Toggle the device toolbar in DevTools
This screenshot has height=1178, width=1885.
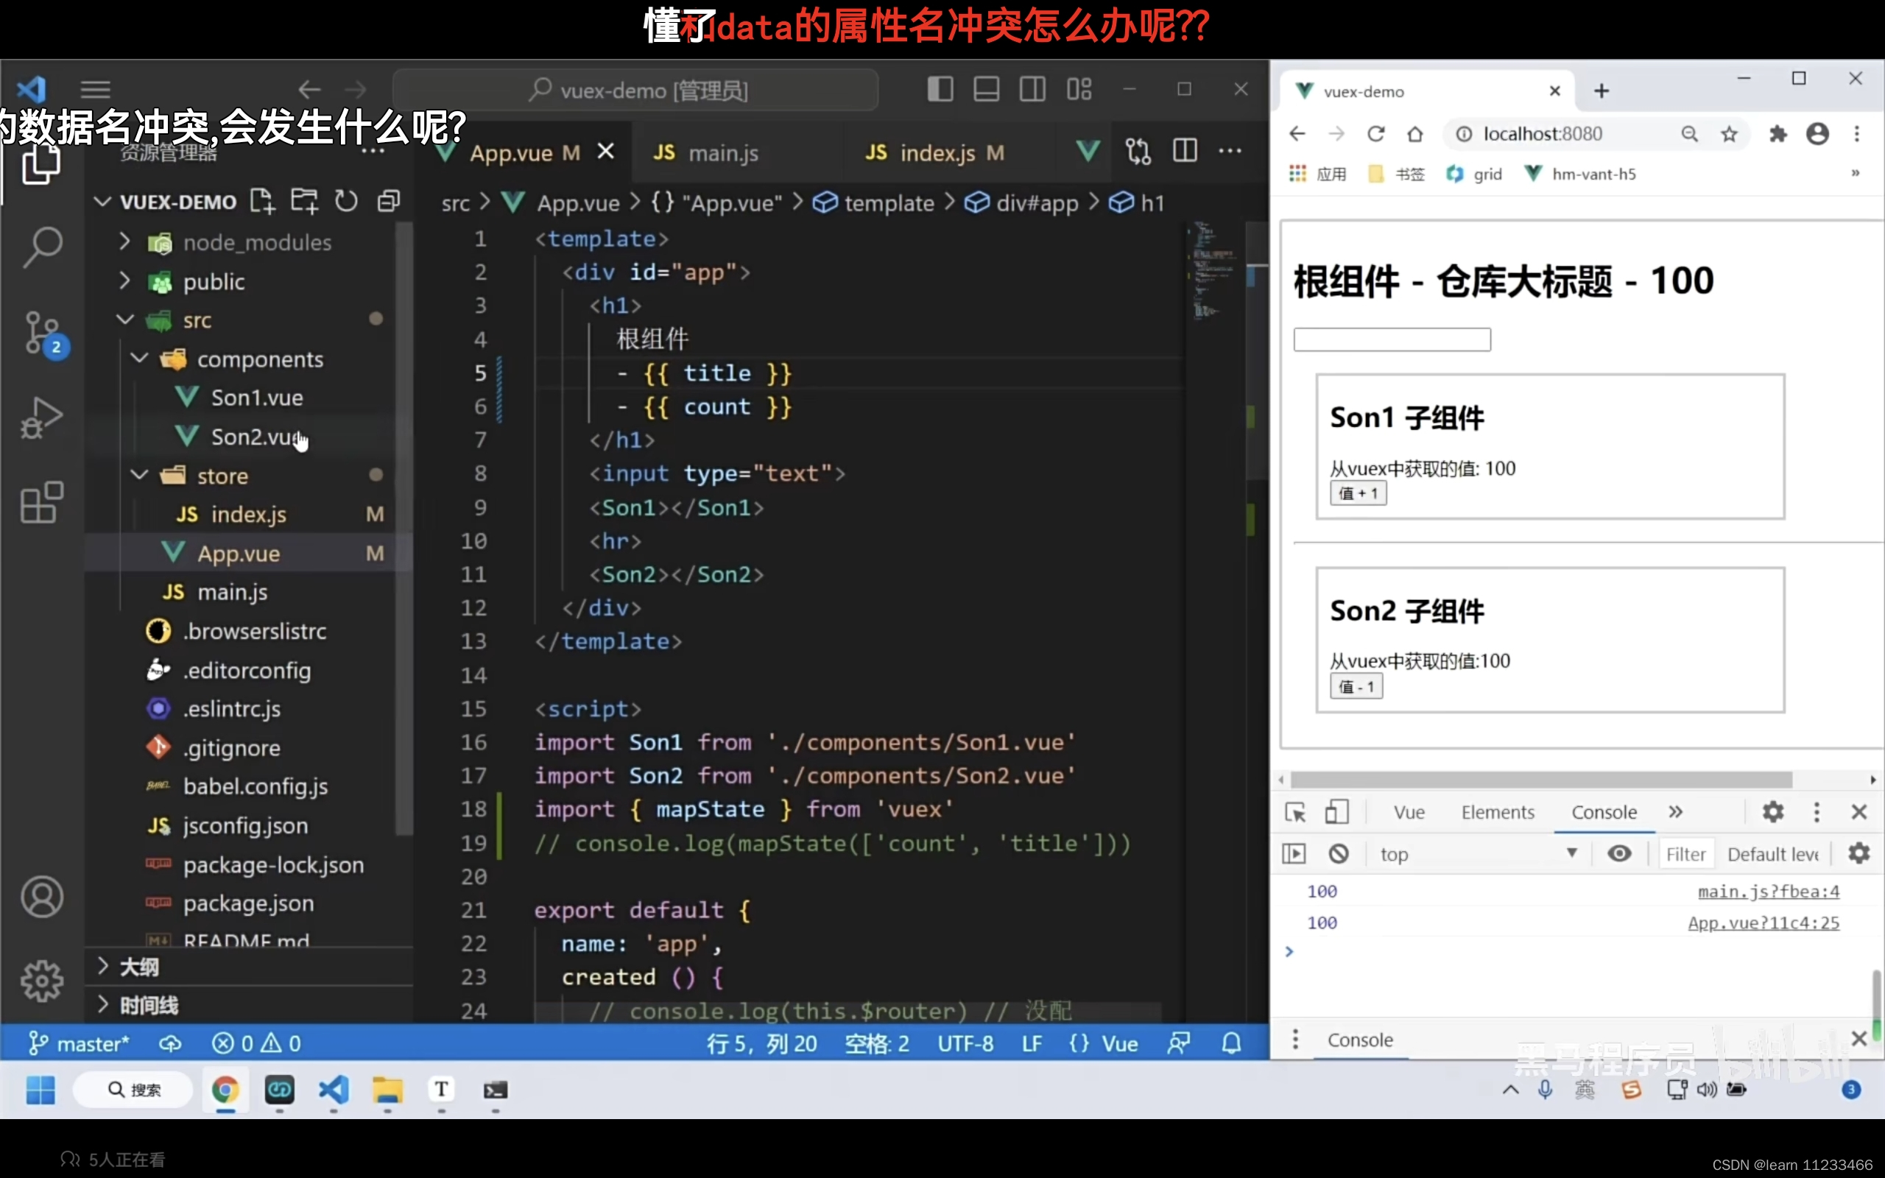[x=1336, y=812]
